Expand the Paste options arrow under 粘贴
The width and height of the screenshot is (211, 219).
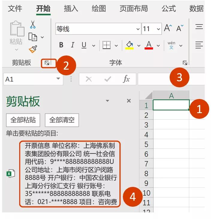pos(16,49)
